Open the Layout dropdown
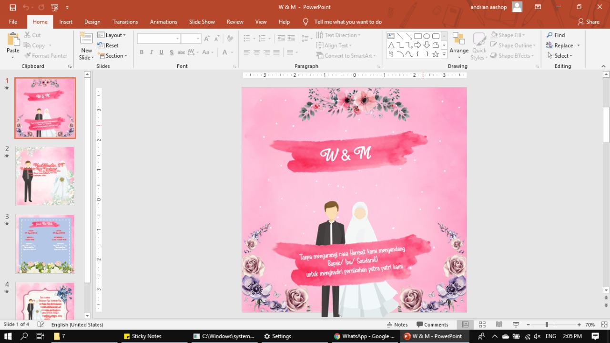610x343 pixels. [x=112, y=35]
